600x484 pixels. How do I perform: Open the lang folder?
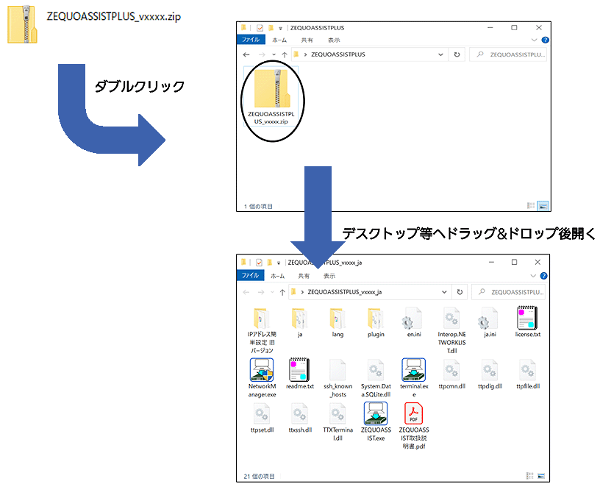click(337, 318)
